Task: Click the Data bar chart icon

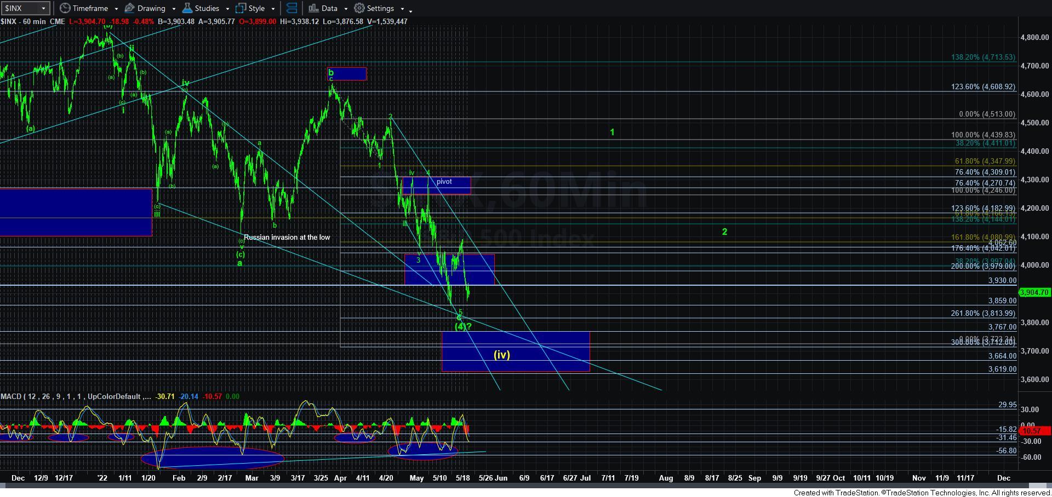Action: click(313, 8)
